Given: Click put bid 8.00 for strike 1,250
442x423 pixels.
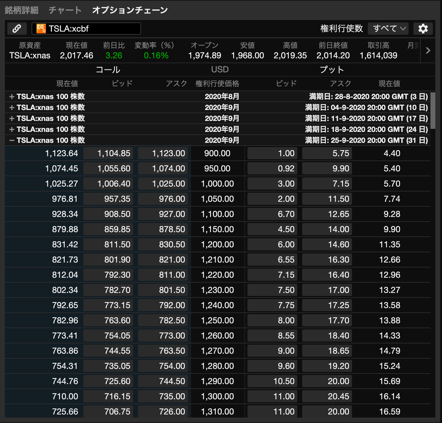Looking at the screenshot, I should [272, 320].
